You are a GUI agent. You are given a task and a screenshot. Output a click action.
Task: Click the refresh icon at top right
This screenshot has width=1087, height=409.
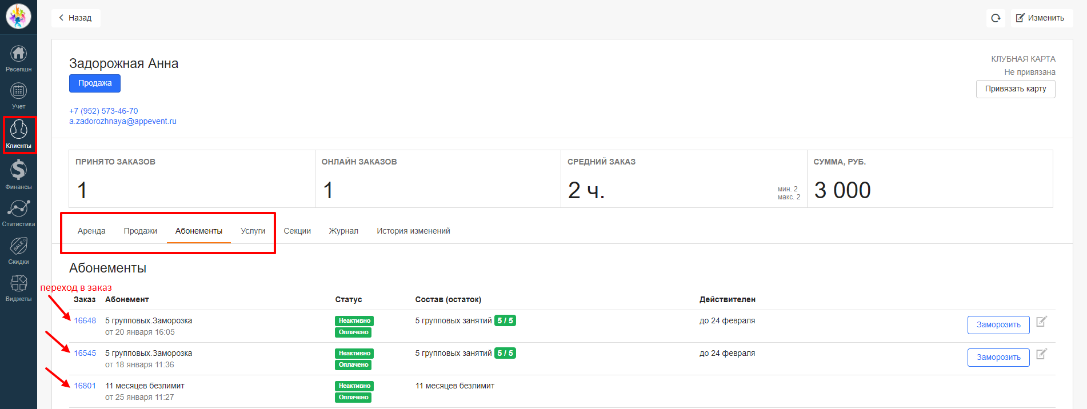click(x=996, y=18)
